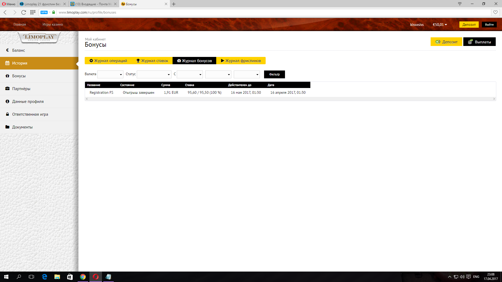
Task: Select Данные профиля in sidebar
Action: pyautogui.click(x=28, y=102)
